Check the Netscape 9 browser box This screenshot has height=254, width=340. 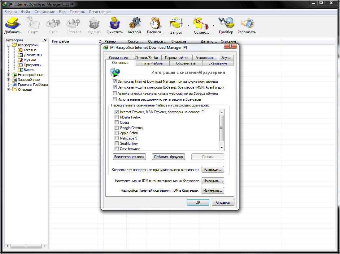(116, 138)
